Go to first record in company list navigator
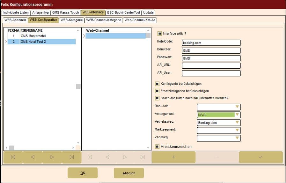The width and height of the screenshot is (286, 183). click(13, 157)
